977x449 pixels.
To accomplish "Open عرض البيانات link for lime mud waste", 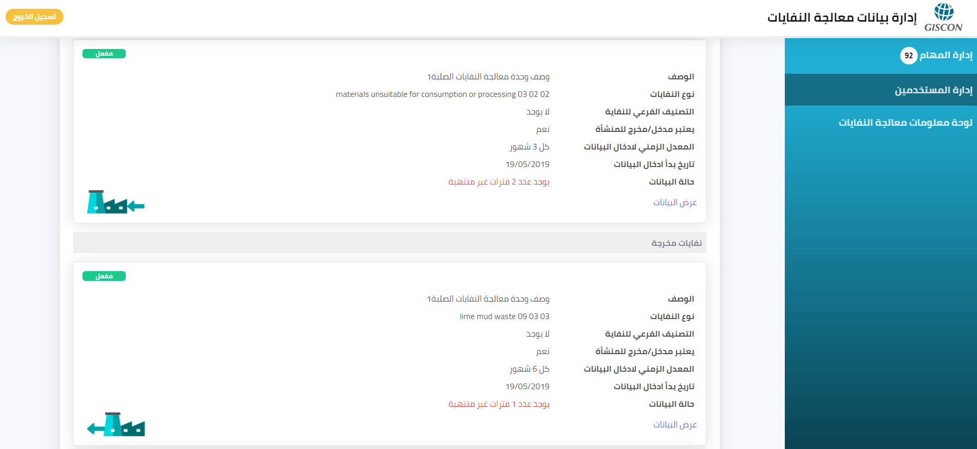I will point(675,425).
